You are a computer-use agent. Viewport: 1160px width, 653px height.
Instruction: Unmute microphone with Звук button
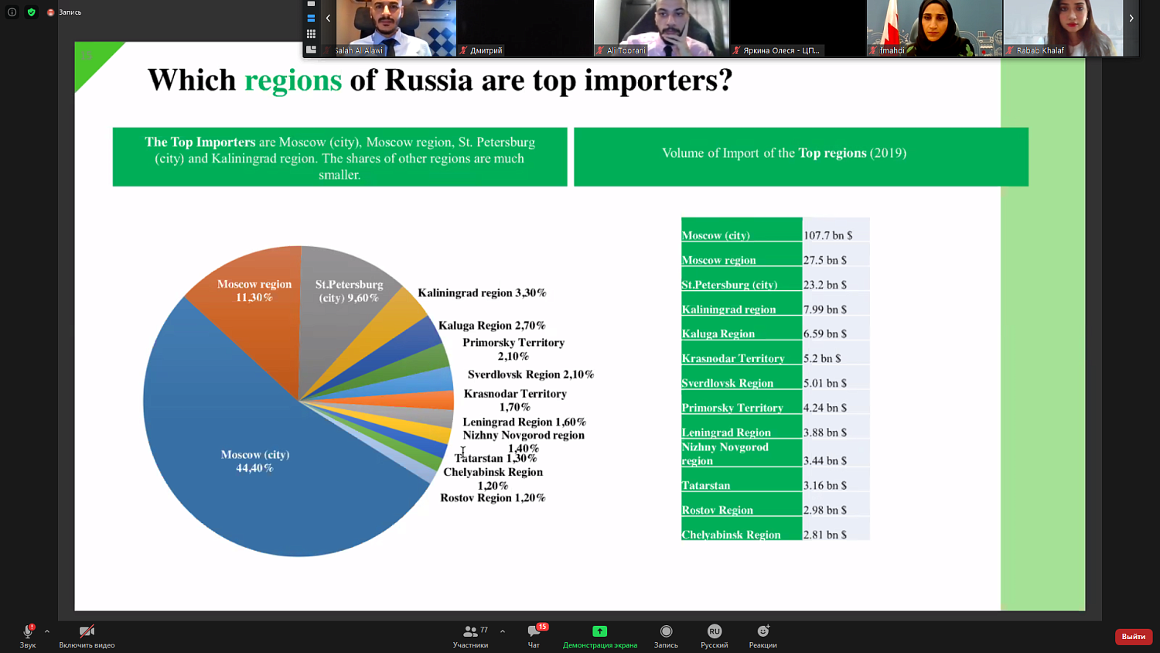point(28,636)
